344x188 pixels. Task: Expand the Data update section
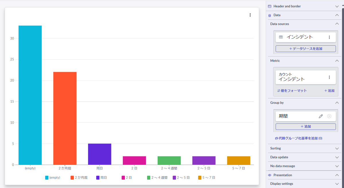[x=337, y=157]
